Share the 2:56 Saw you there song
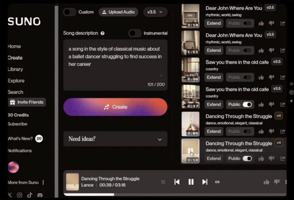The width and height of the screenshot is (294, 200). 283,77
